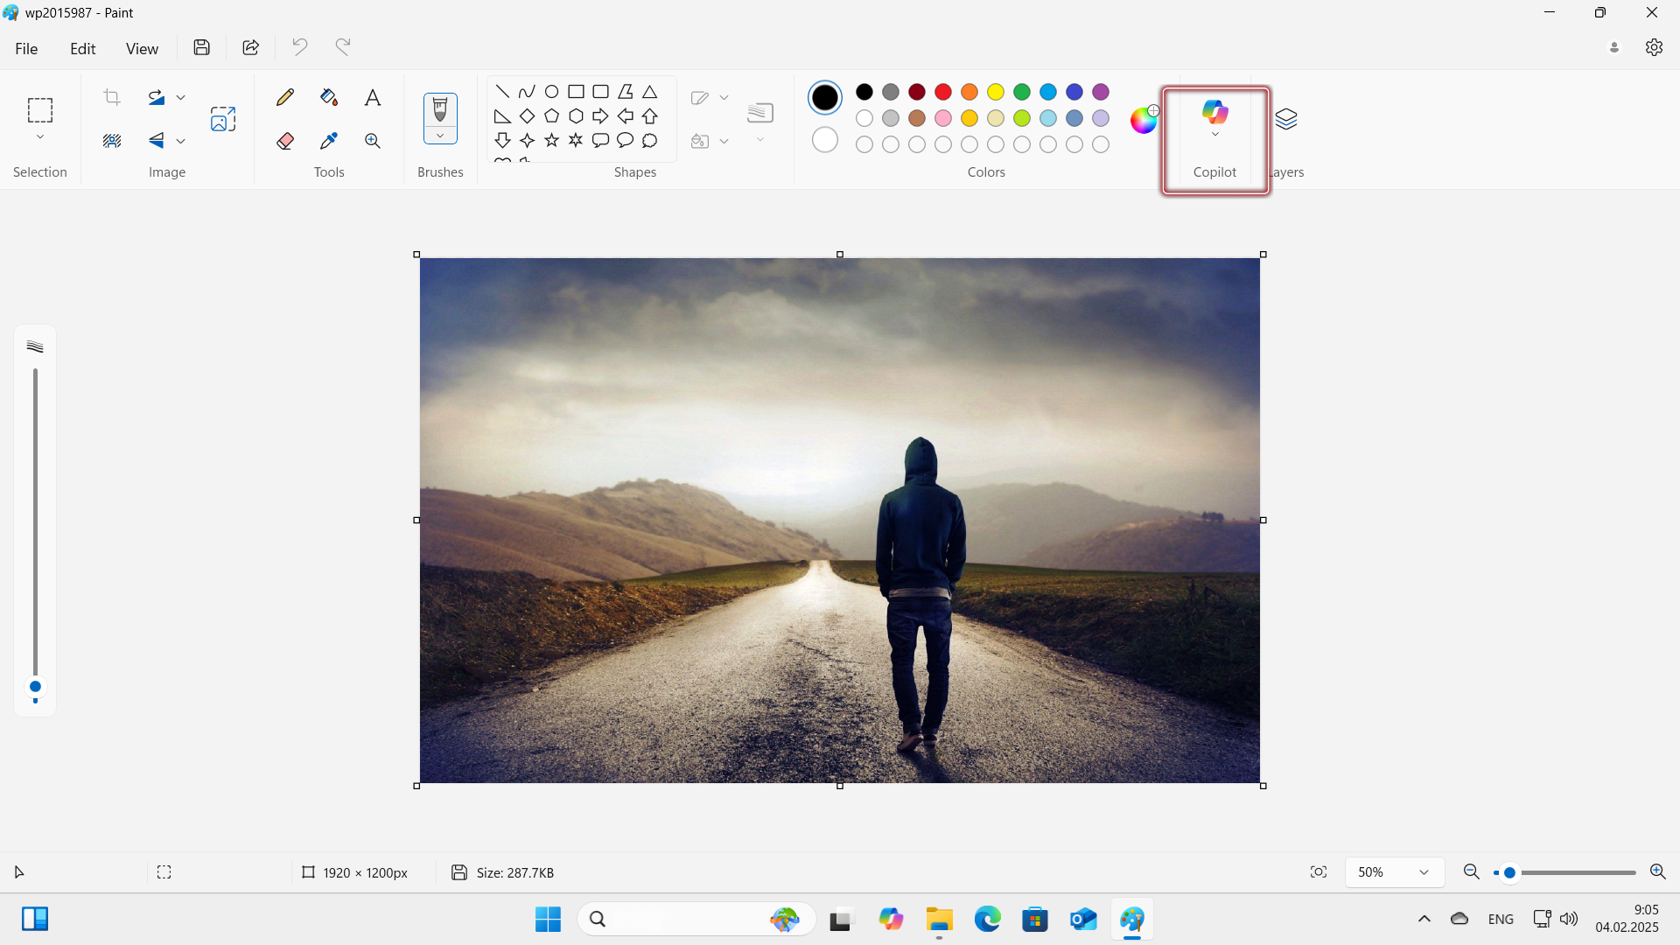Select the Pencil tool
1680x945 pixels.
[x=284, y=97]
